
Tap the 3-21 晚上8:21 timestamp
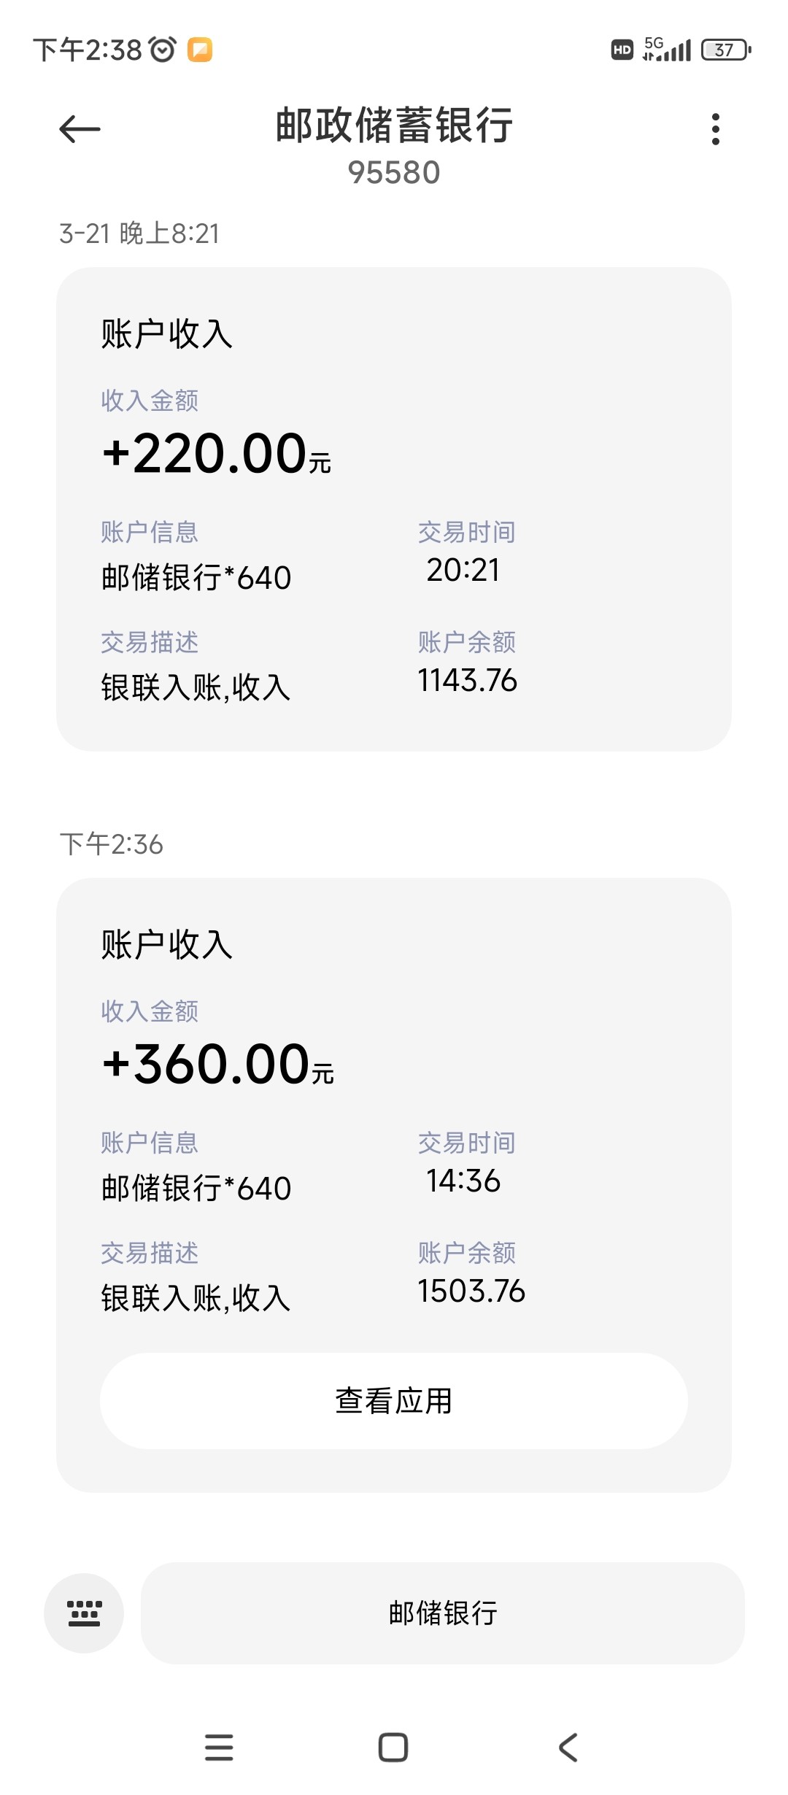(139, 233)
